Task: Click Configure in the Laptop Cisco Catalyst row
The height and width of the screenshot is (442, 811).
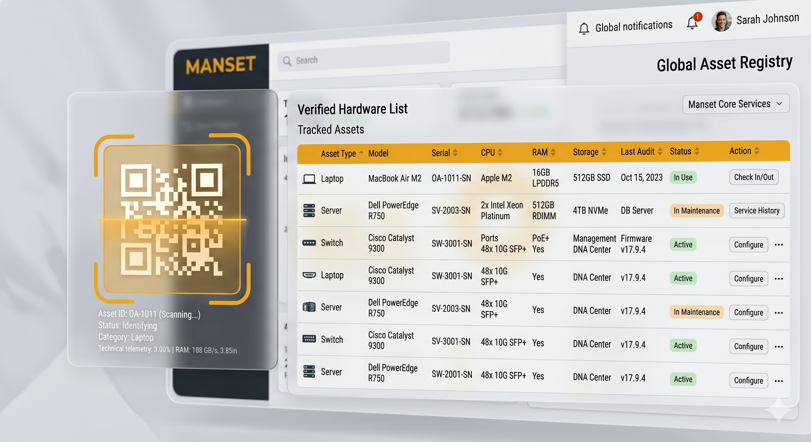Action: (749, 279)
